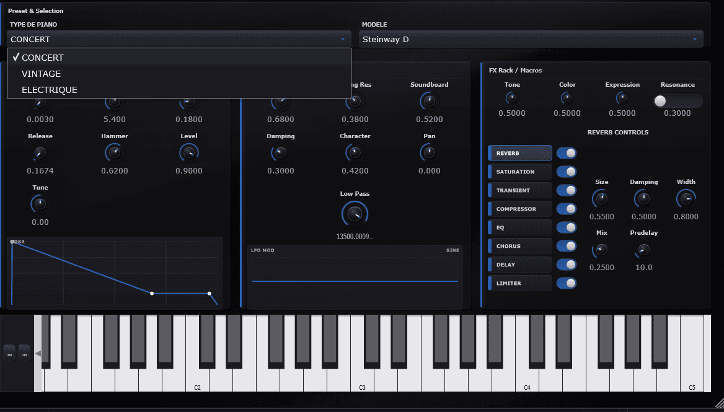Click the Tone macro knob

(x=511, y=97)
